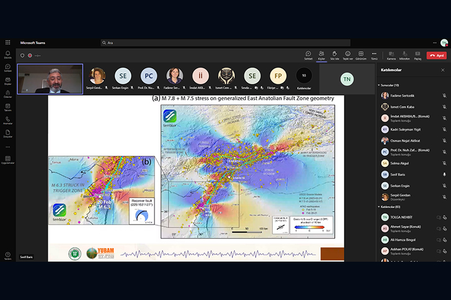Raise hand with Söz iste button
The height and width of the screenshot is (300, 451).
(x=334, y=55)
